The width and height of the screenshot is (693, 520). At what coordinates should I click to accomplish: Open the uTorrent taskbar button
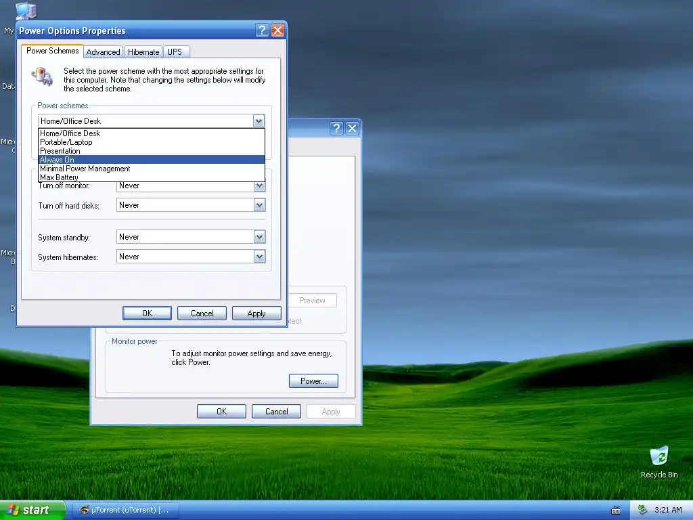[x=125, y=510]
